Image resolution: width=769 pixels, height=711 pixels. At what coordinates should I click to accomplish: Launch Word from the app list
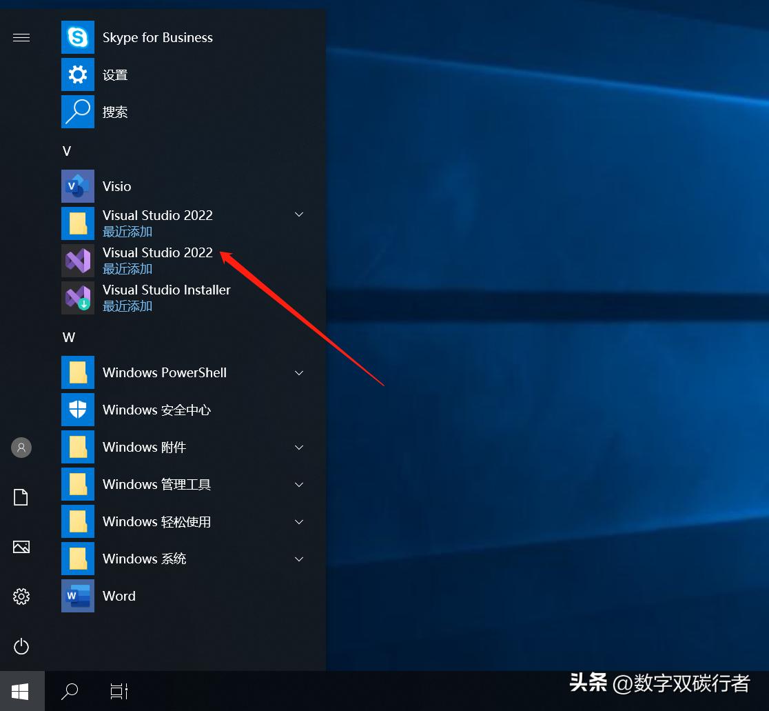[x=78, y=596]
